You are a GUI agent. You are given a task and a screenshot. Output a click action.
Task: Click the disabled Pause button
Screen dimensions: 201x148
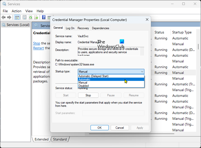click(x=111, y=95)
